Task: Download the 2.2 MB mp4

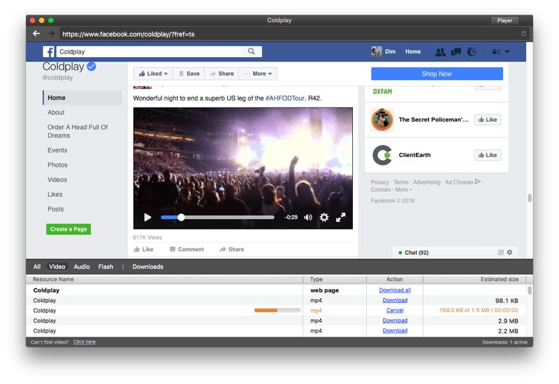Action: tap(395, 330)
